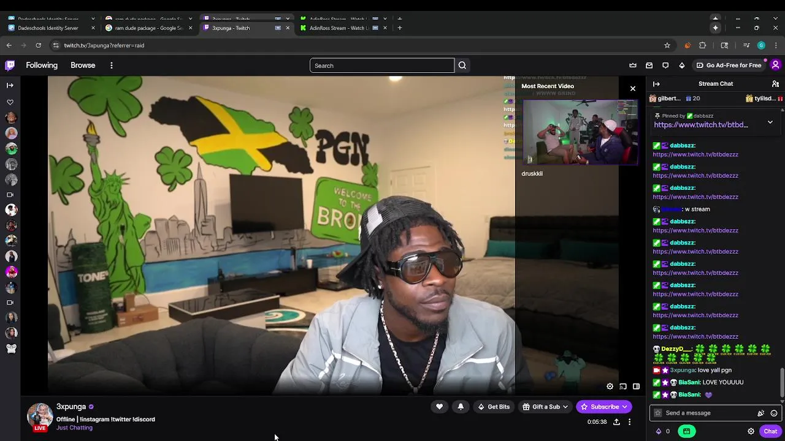Expand the left sidebar with arrow icon
Viewport: 785px width, 441px height.
tap(10, 85)
